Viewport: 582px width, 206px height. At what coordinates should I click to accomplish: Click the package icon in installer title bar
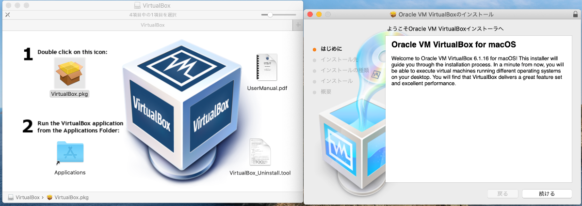click(x=393, y=14)
